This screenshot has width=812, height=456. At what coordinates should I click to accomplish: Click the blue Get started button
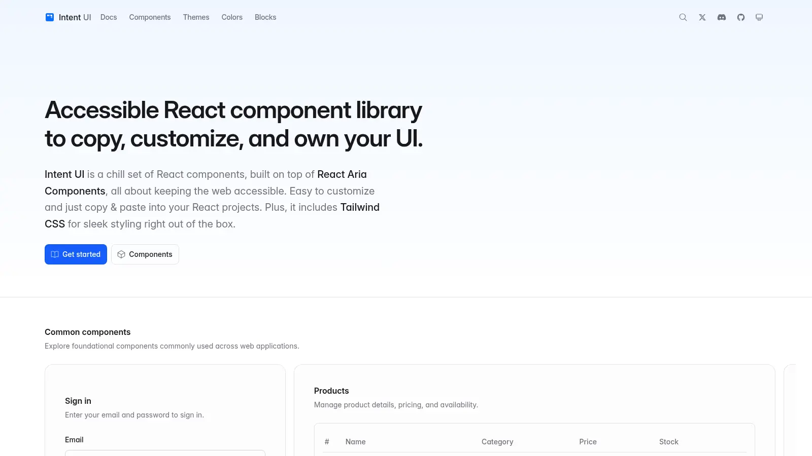point(76,254)
